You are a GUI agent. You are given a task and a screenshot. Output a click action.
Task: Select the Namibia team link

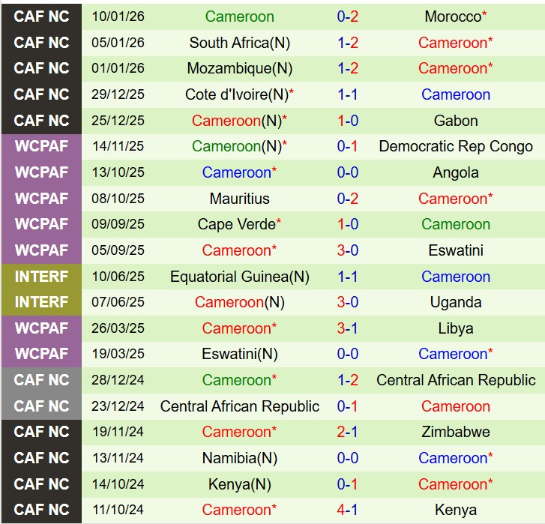click(x=229, y=458)
